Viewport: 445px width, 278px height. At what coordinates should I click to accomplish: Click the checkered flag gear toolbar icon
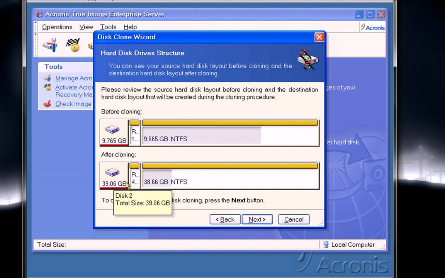pos(73,45)
